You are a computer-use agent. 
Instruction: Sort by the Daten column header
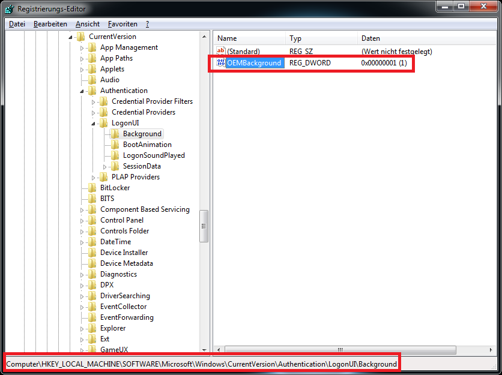427,38
